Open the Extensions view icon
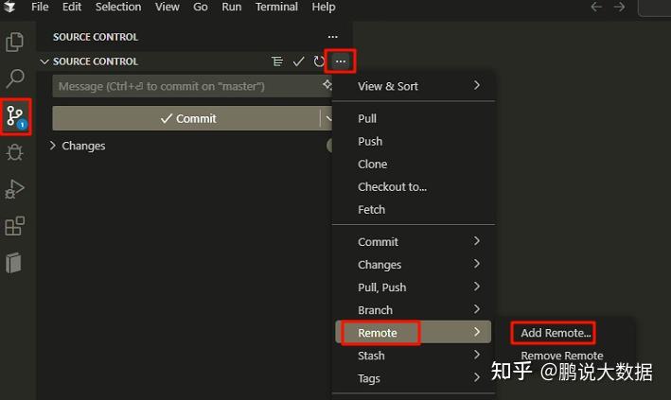 click(14, 227)
